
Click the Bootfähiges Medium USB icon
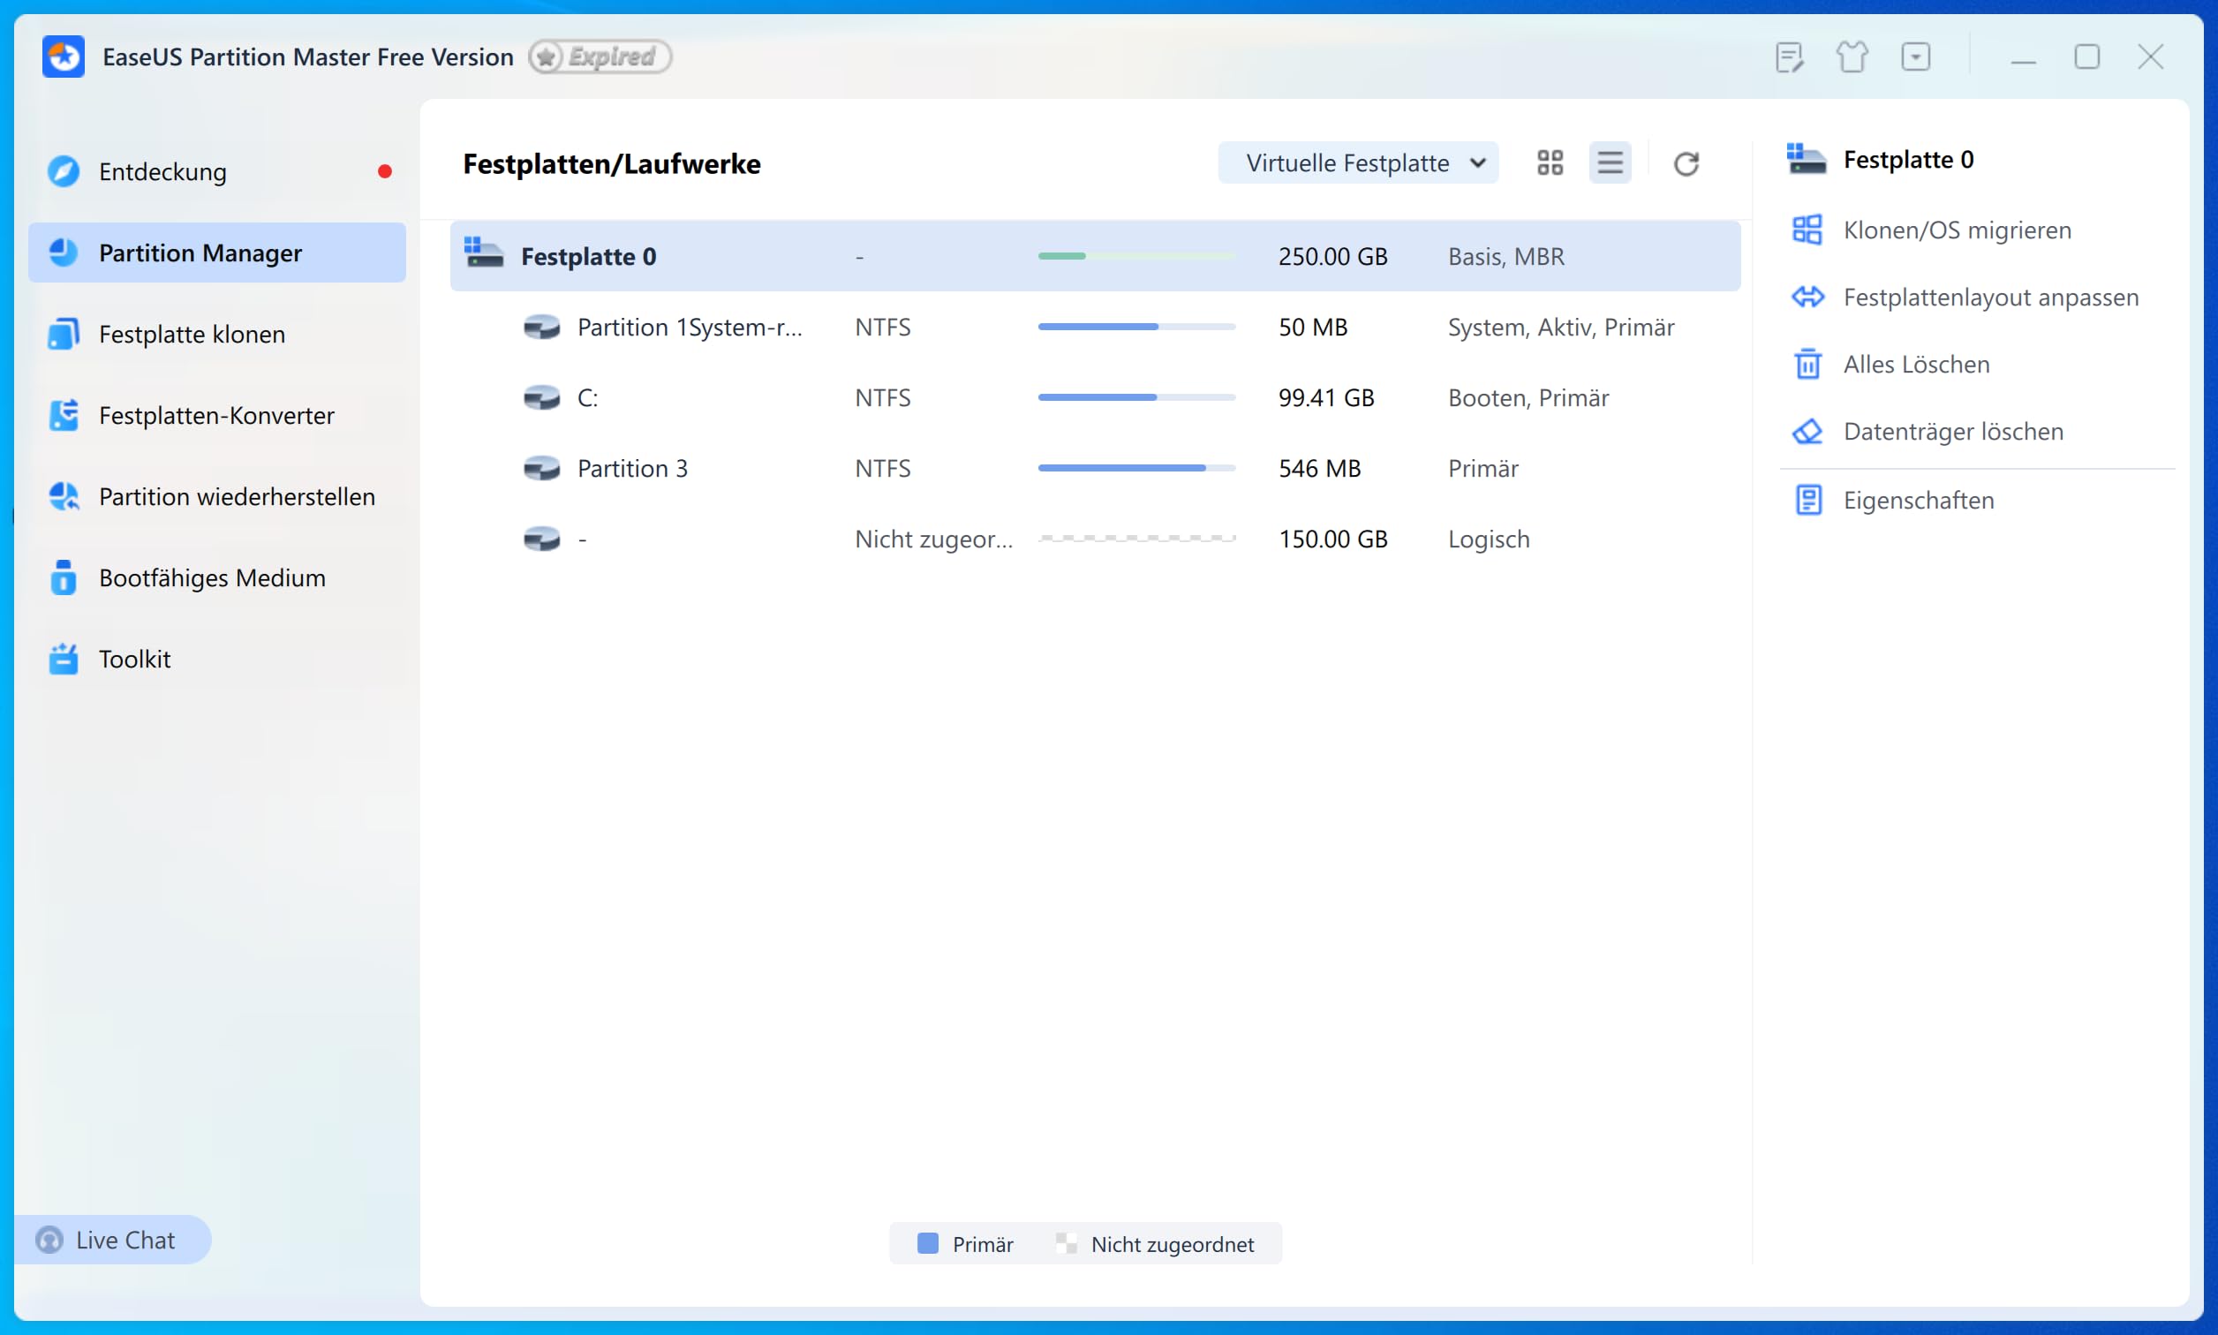tap(64, 577)
